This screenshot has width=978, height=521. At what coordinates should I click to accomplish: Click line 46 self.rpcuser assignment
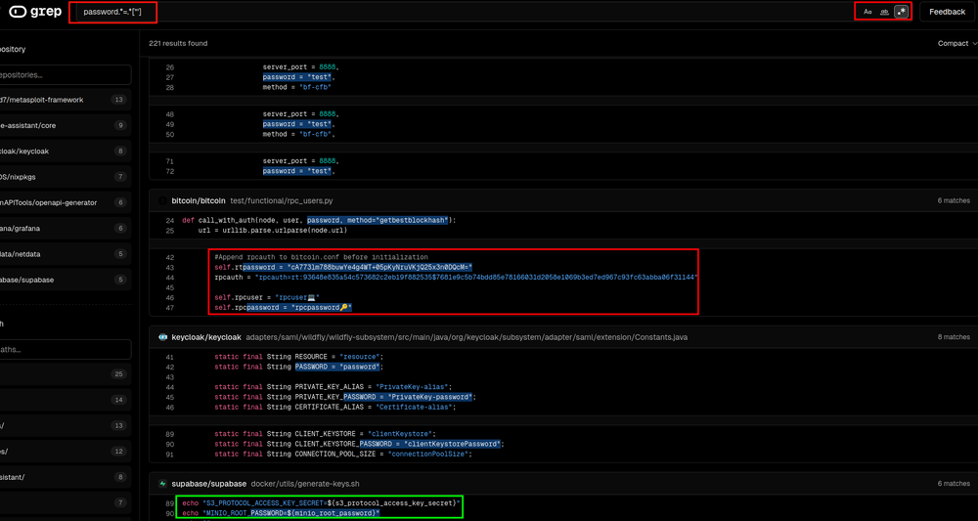tap(267, 298)
